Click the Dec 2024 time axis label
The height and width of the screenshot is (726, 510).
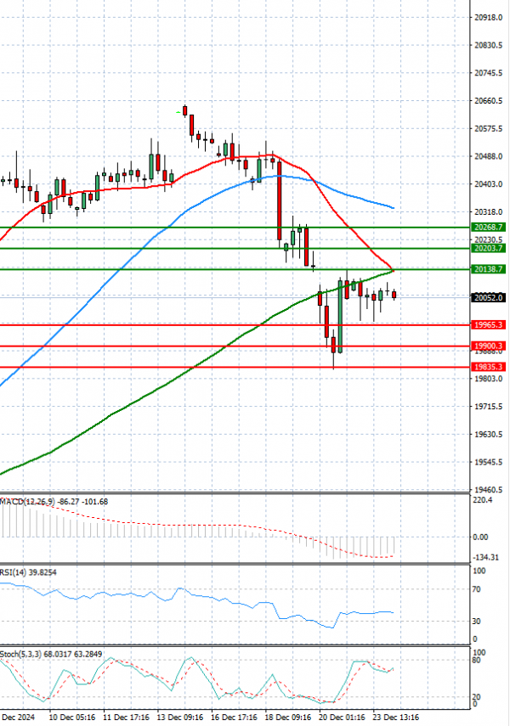tap(19, 718)
